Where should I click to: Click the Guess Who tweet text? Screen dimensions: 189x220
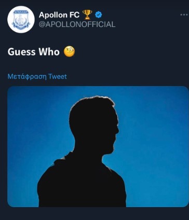(34, 52)
